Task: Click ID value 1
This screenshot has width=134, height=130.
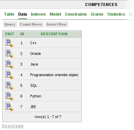Action: pos(22,43)
